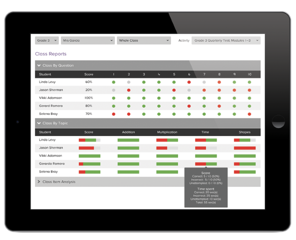Select Jason Sherman in question table
The image size is (296, 240).
click(51, 90)
